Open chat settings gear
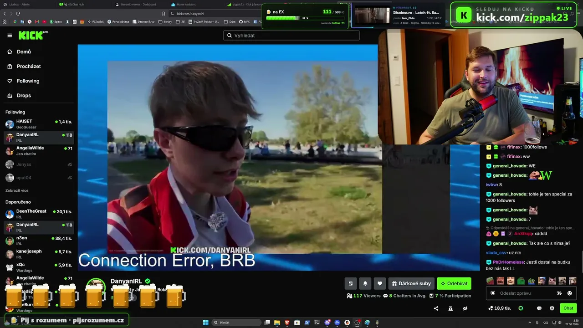The height and width of the screenshot is (328, 583). coord(552,308)
